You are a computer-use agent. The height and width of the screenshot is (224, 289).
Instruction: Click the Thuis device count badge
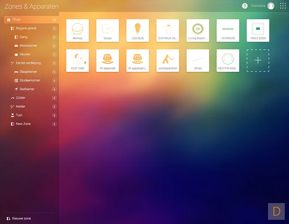tap(54, 20)
